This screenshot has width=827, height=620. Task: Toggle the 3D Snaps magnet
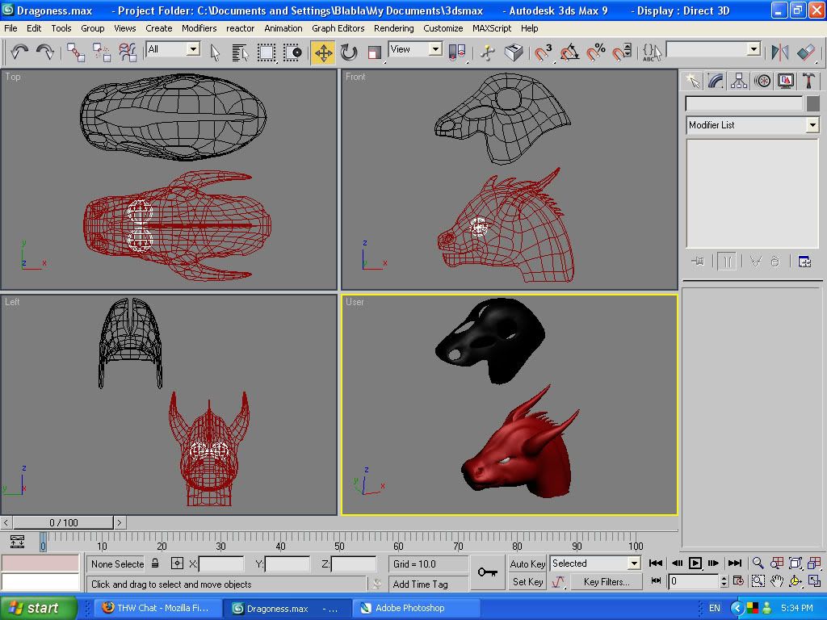(544, 52)
